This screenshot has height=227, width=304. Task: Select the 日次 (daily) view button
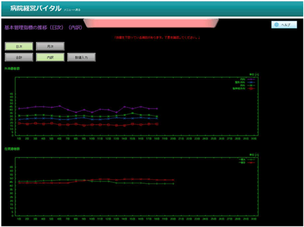coord(19,47)
